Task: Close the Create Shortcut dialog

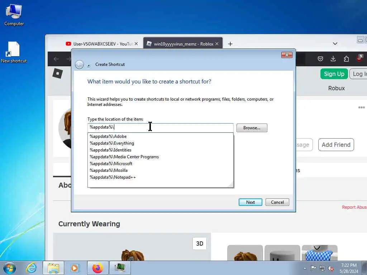Action: (287, 55)
